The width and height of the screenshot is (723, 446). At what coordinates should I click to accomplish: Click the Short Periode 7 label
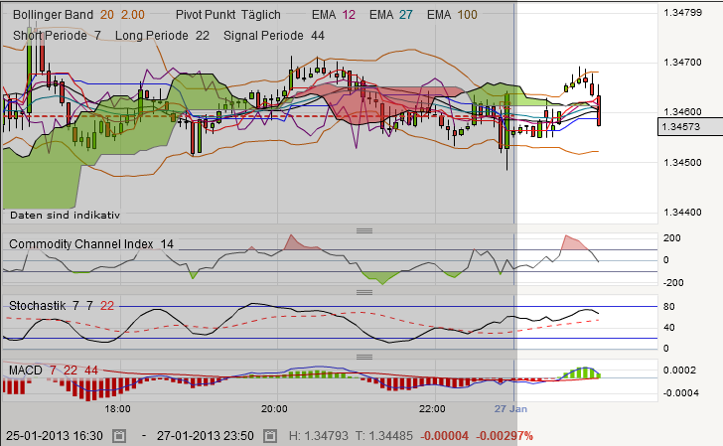57,36
